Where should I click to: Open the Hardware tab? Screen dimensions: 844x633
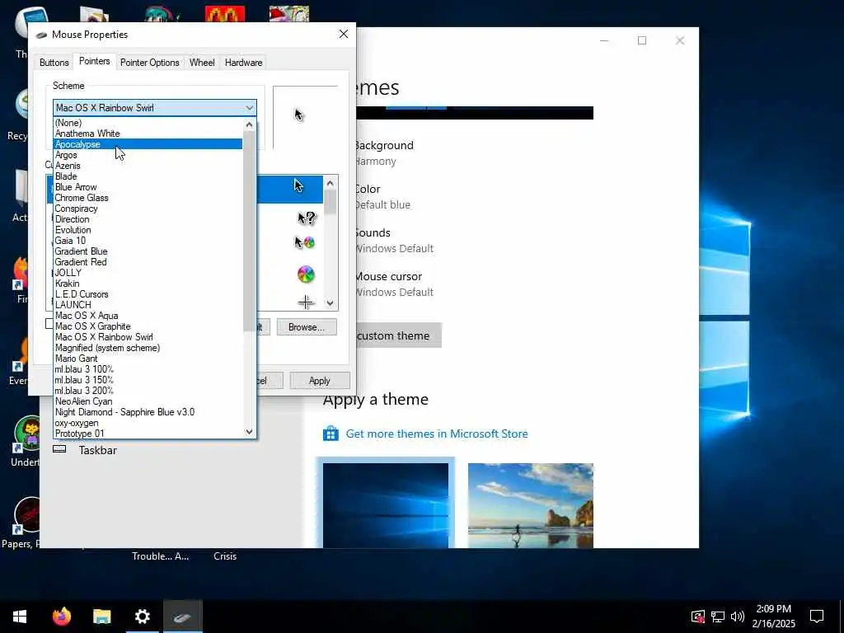(x=243, y=63)
